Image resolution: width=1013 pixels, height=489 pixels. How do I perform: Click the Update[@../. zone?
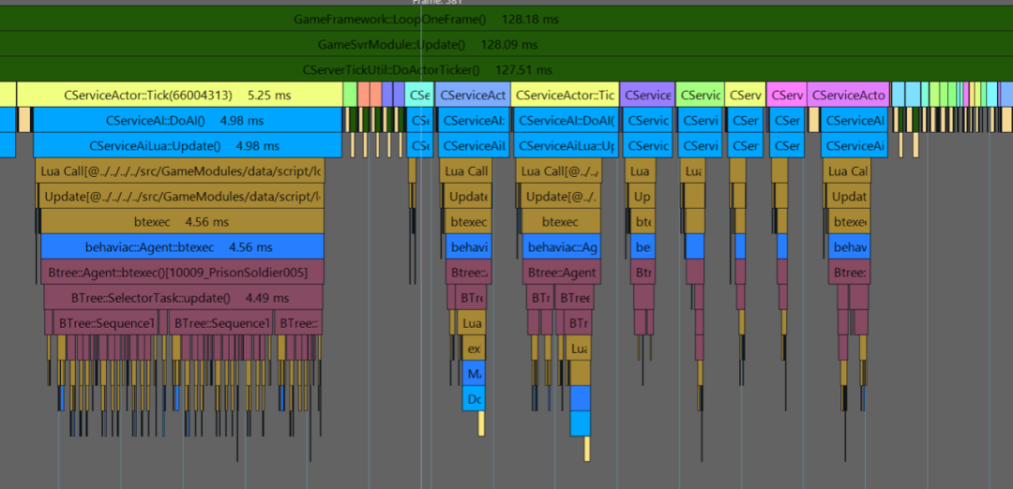point(561,196)
